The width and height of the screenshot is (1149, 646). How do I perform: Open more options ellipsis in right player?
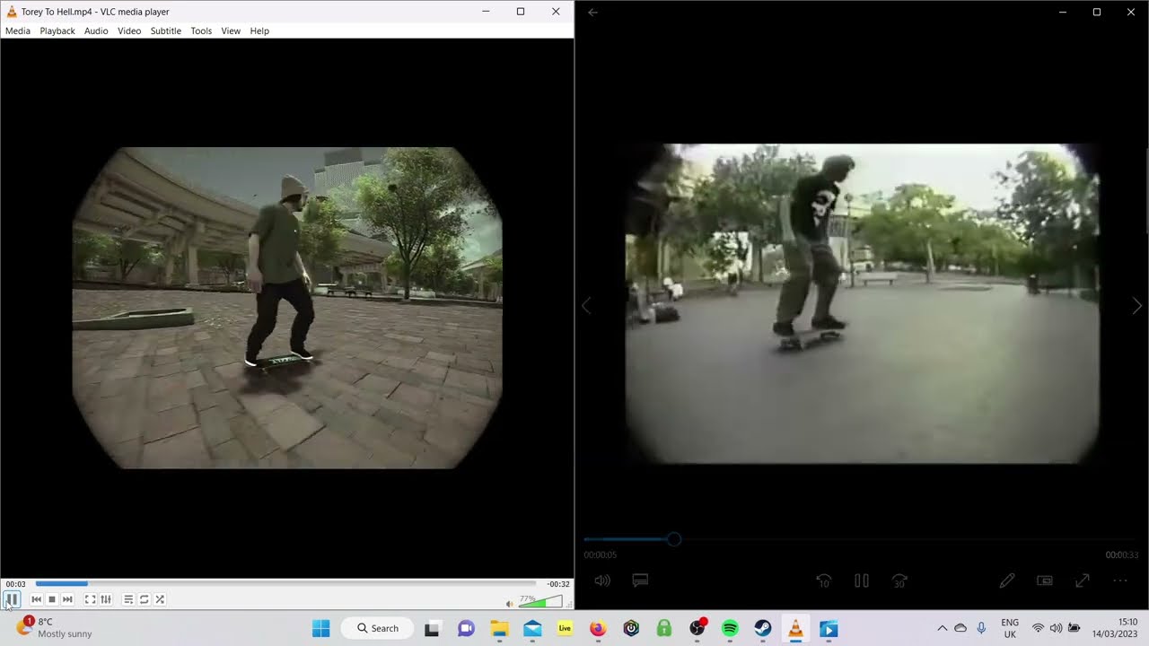coord(1120,581)
